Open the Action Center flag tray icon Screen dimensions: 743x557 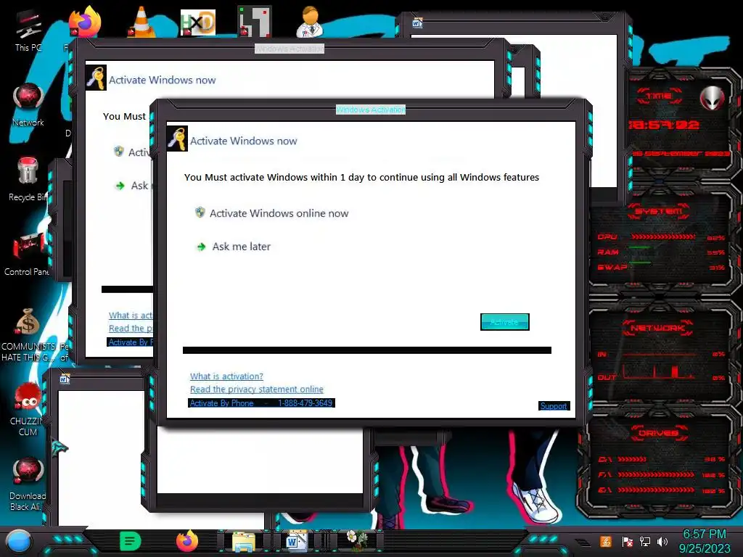[x=627, y=541]
